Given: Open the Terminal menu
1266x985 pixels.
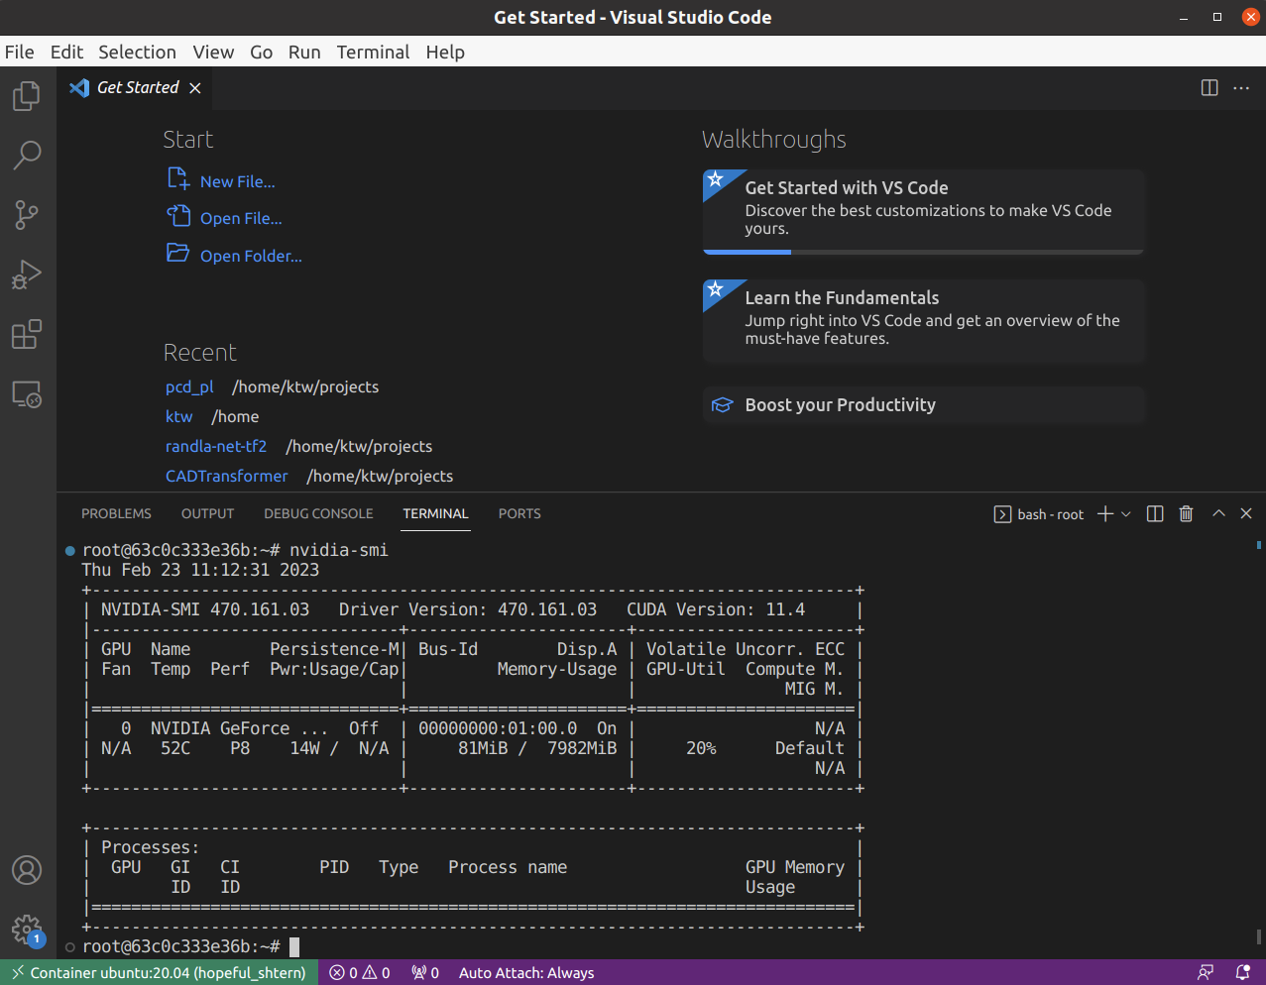Looking at the screenshot, I should [373, 52].
